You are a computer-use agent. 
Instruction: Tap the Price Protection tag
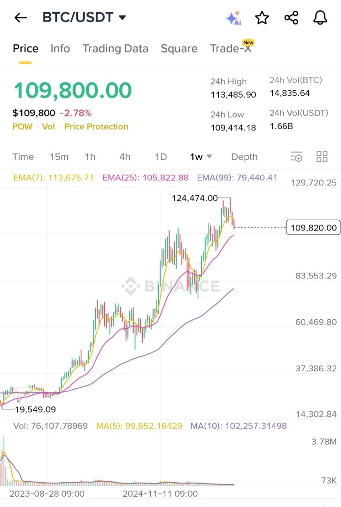pyautogui.click(x=96, y=126)
